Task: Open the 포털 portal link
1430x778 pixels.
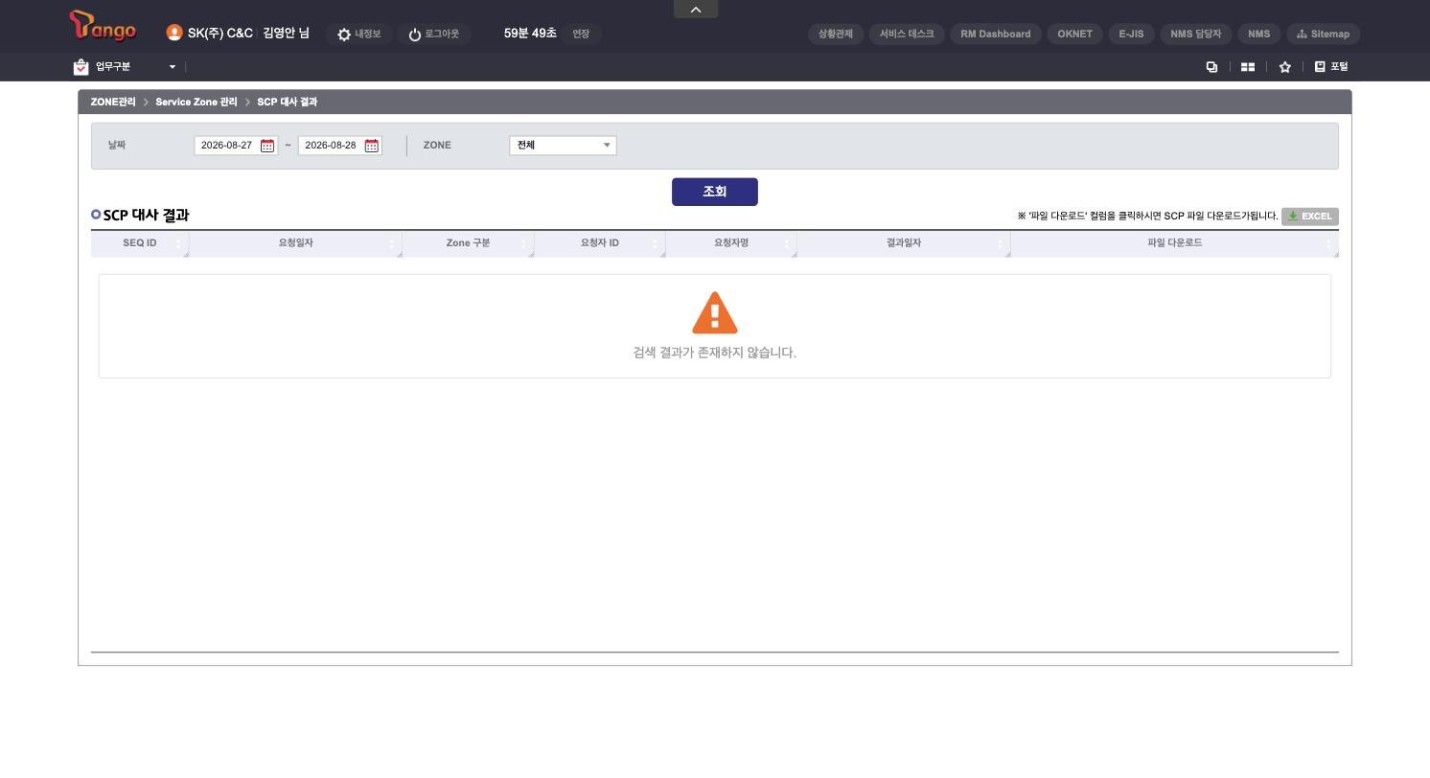Action: pyautogui.click(x=1331, y=67)
